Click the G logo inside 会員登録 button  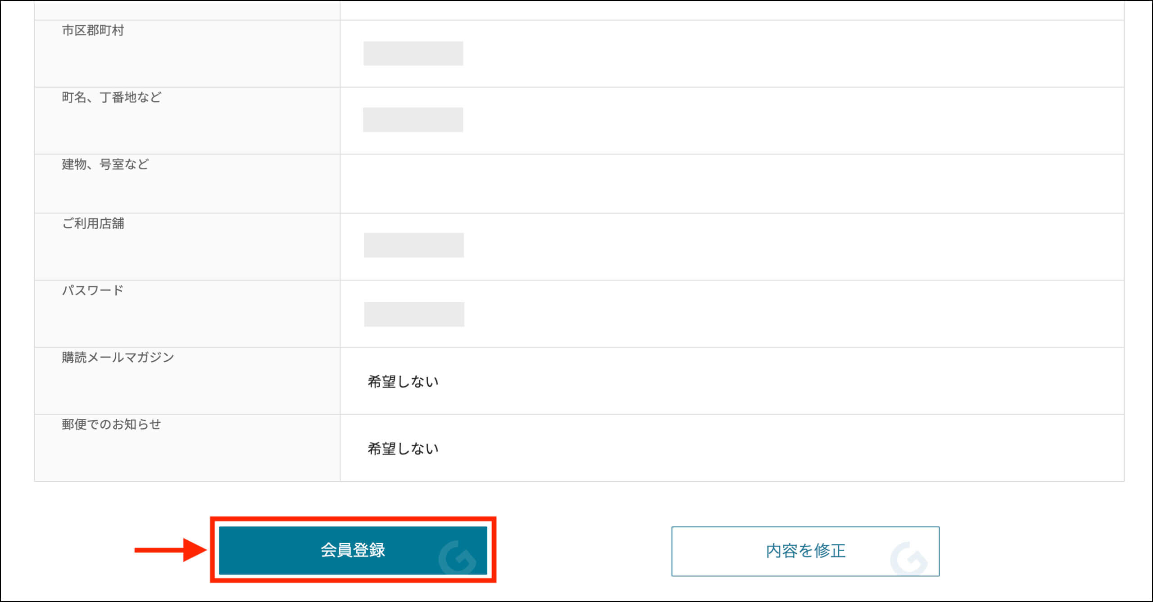457,557
